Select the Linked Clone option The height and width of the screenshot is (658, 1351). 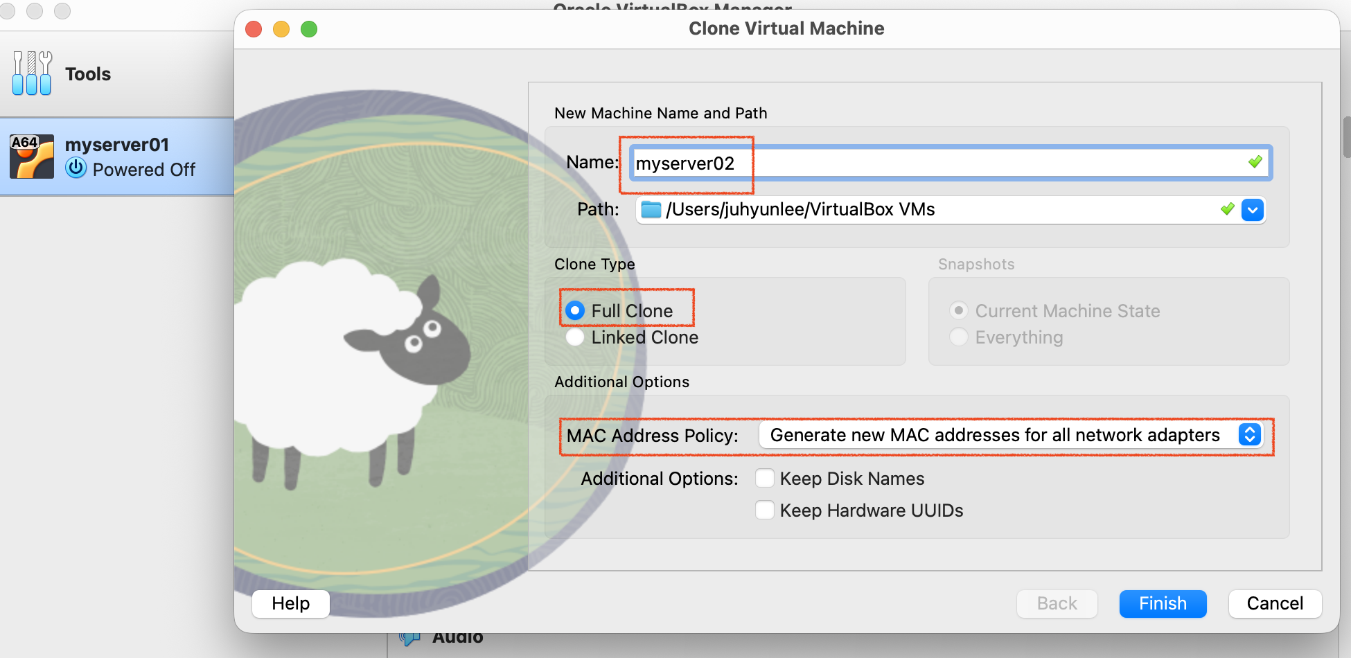pos(575,337)
